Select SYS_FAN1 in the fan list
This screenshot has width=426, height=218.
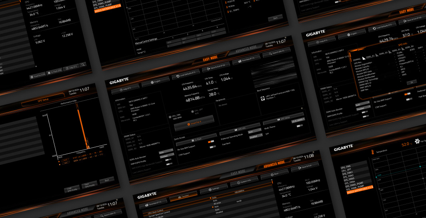pos(347,173)
